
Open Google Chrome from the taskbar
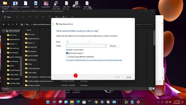(x=96, y=102)
